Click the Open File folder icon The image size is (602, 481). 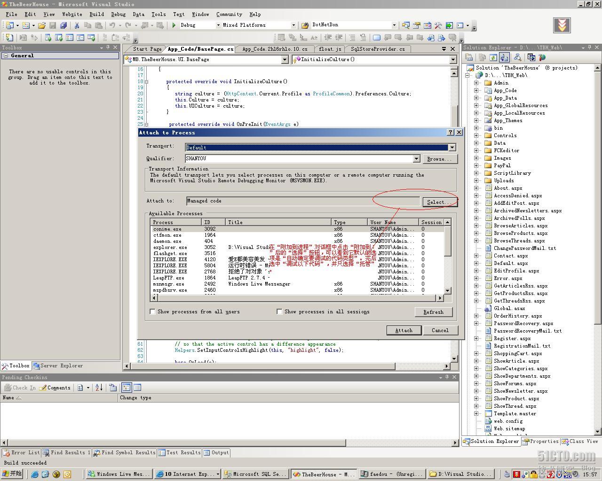[41, 25]
